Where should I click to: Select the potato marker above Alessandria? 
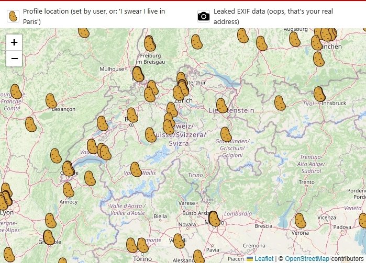[198, 257]
